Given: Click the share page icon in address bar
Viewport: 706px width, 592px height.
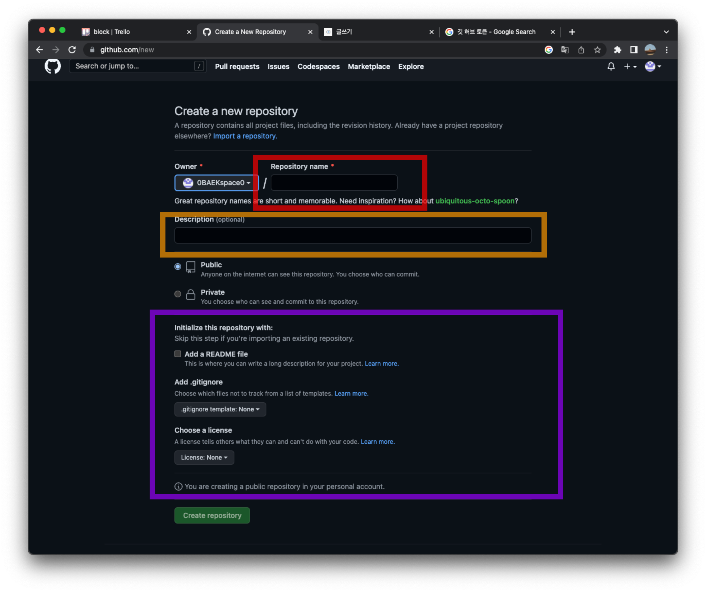Looking at the screenshot, I should click(x=581, y=50).
